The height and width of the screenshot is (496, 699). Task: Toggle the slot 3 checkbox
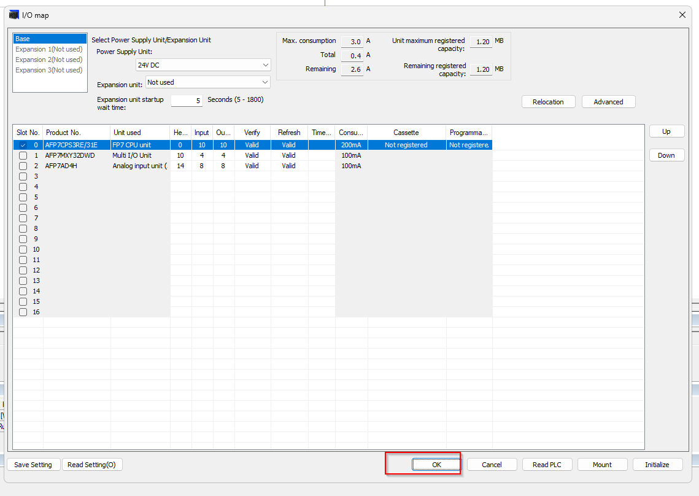point(23,176)
